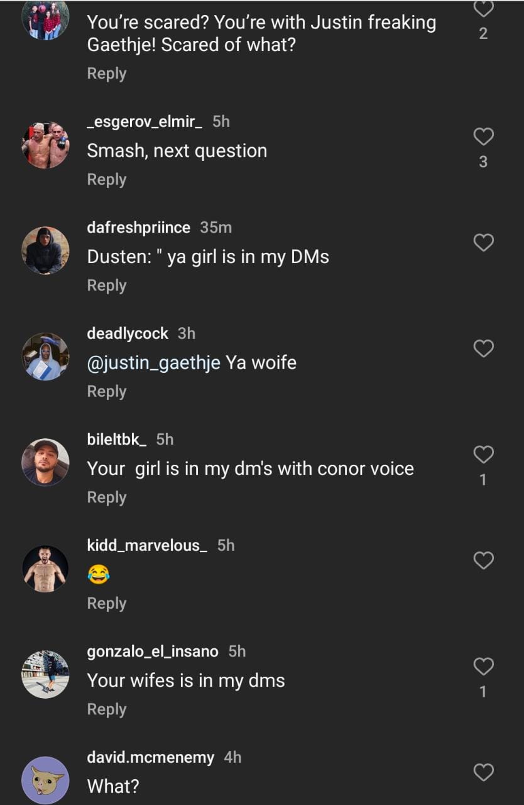Reply to the "Justin freaking Gaethje" comment

click(106, 74)
